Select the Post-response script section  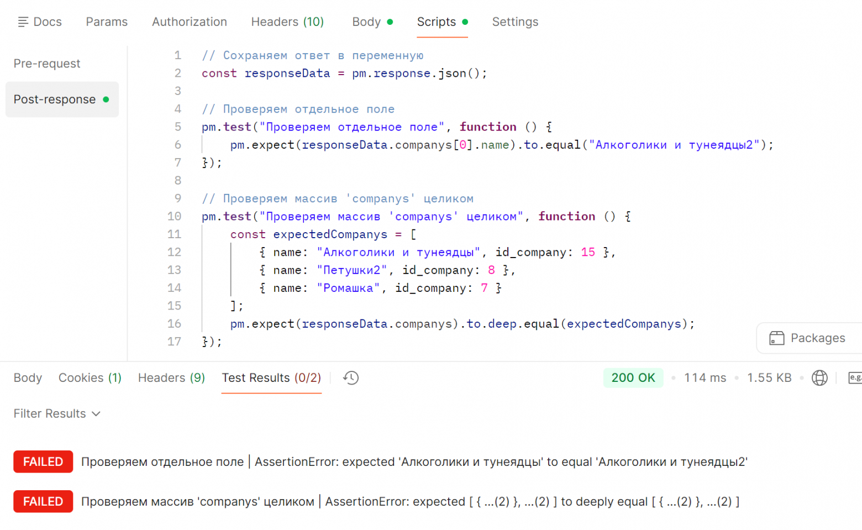point(55,99)
